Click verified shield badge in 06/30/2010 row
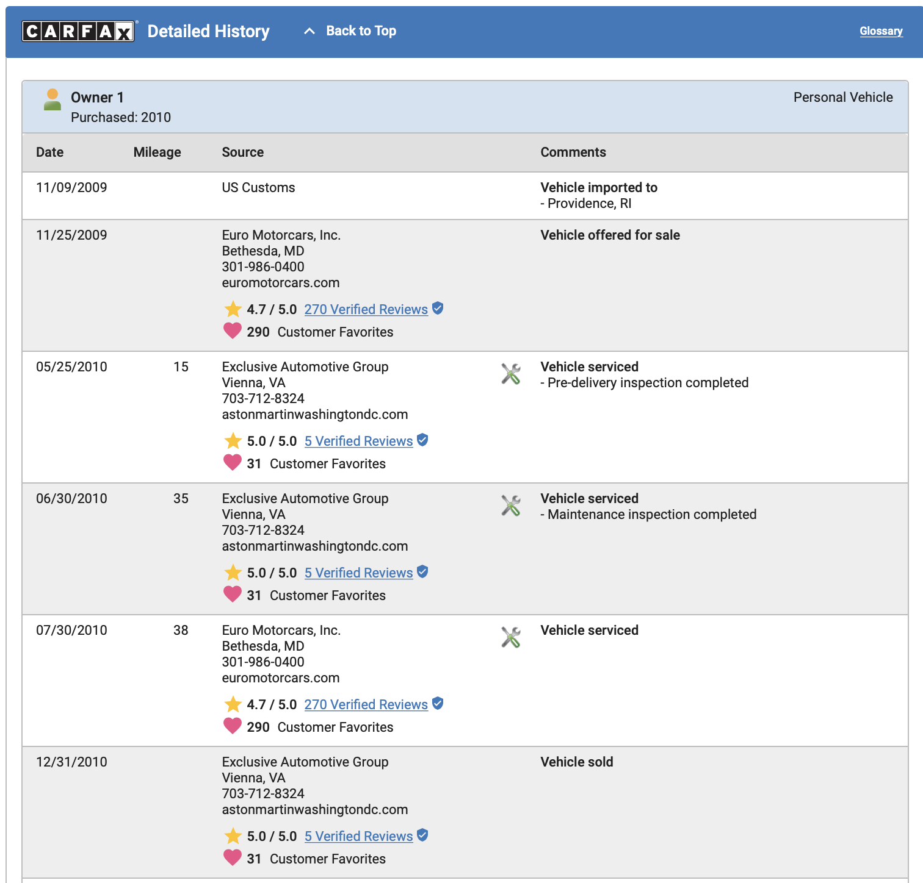The height and width of the screenshot is (883, 923). [422, 572]
